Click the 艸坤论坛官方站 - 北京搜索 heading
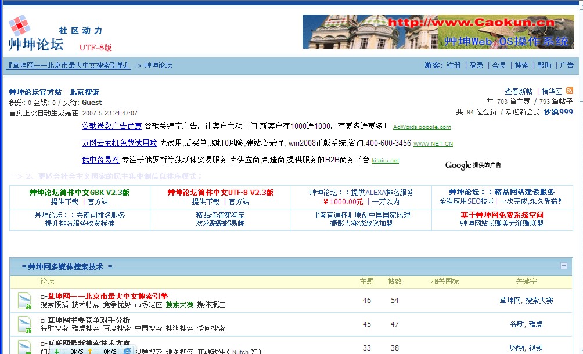 (54, 92)
